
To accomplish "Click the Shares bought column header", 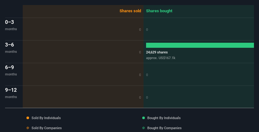I will pos(159,11).
